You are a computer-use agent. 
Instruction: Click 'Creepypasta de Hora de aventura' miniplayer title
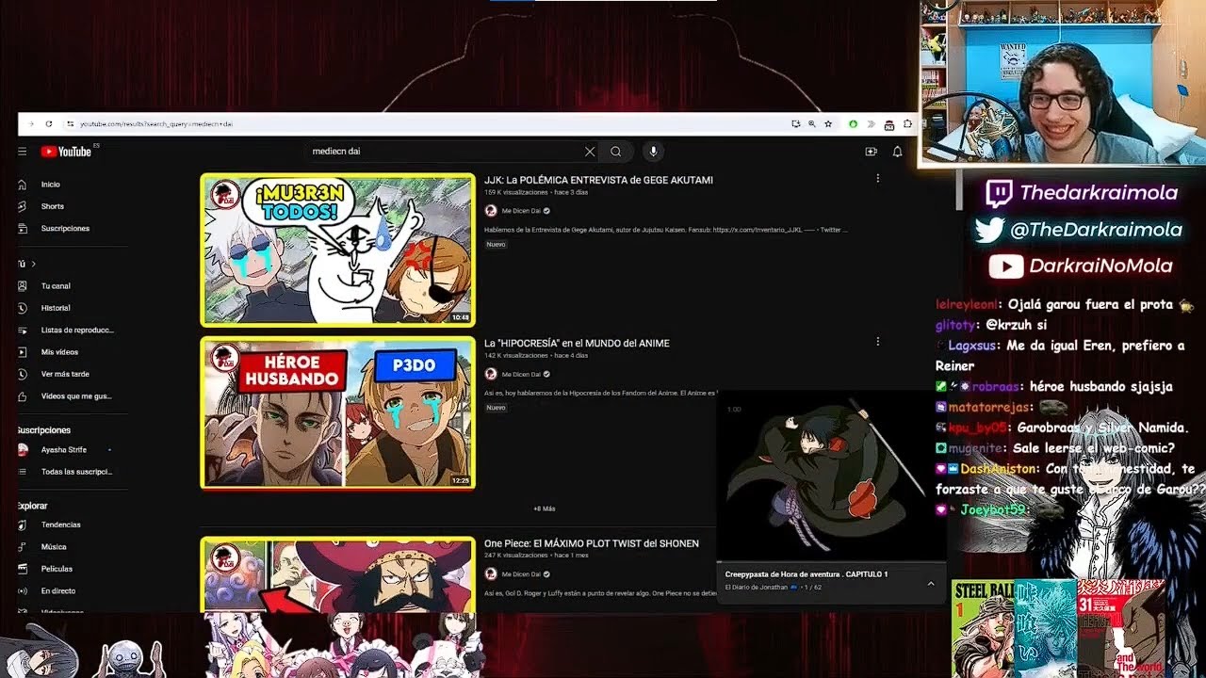click(807, 574)
